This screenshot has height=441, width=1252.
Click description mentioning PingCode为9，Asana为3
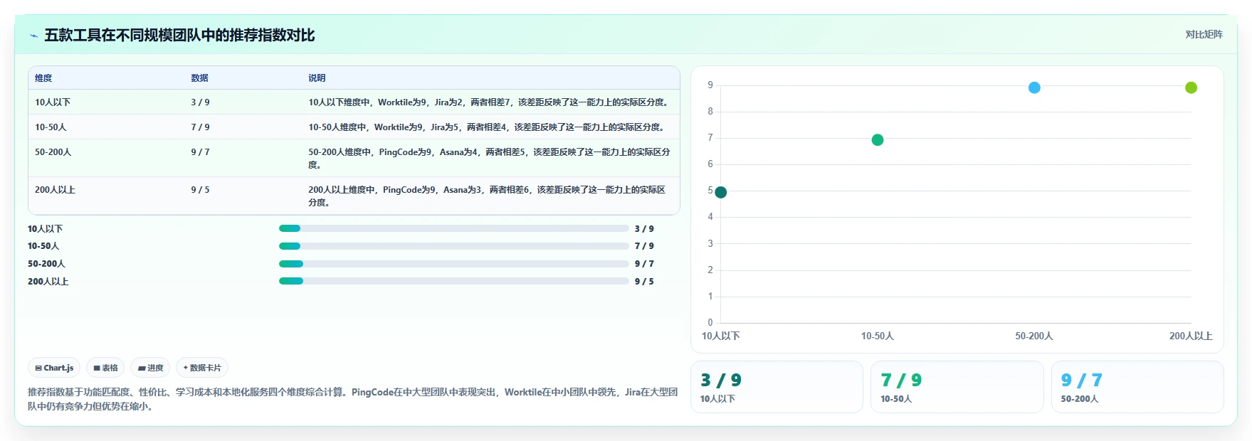pos(488,196)
